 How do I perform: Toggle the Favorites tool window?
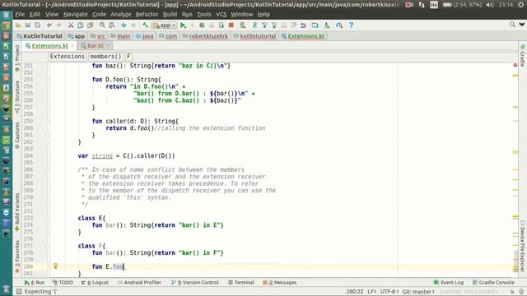[x=17, y=257]
